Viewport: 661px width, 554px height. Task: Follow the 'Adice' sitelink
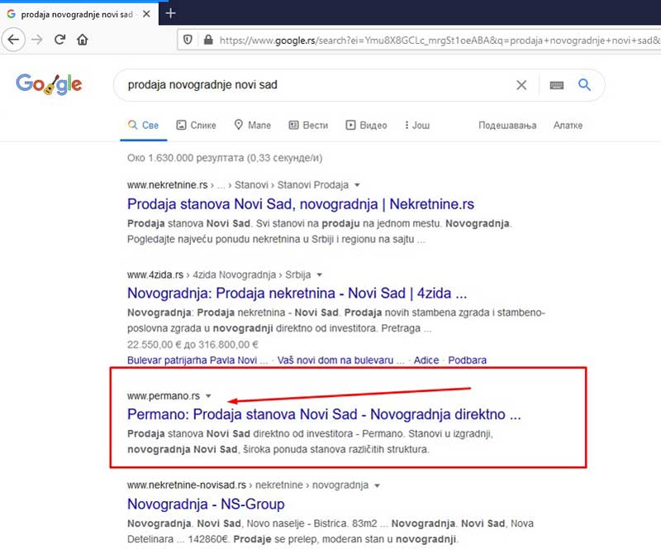click(x=426, y=361)
